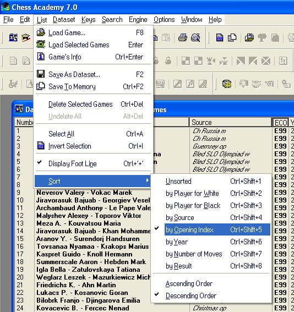Open the Help menu

pyautogui.click(x=215, y=19)
